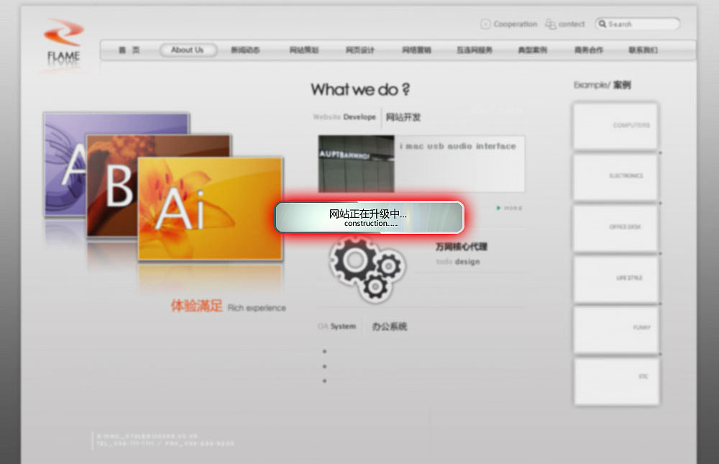The width and height of the screenshot is (719, 464).
Task: Select the About Us menu tab
Action: [x=188, y=50]
